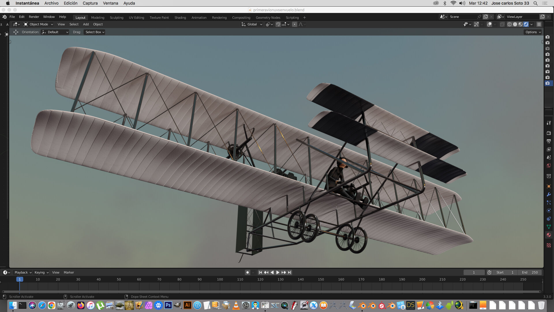Screen dimensions: 554x312
Task: Click the Blender logo menu icon
Action: (x=5, y=17)
